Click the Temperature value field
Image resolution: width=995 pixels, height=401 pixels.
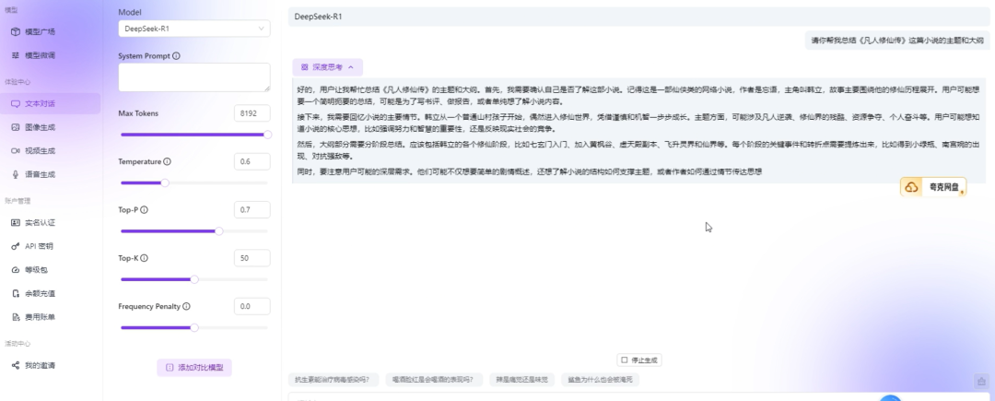point(252,162)
